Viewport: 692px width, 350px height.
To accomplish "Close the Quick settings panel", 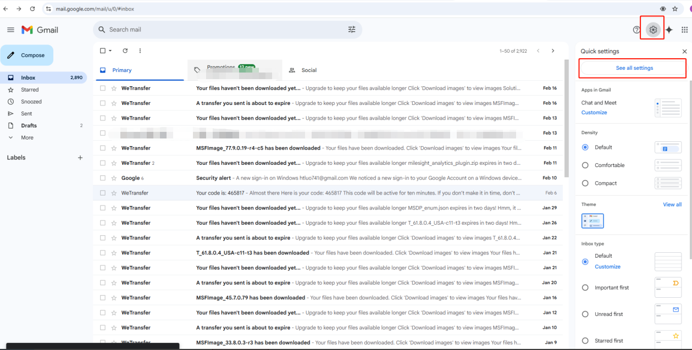I will (x=684, y=52).
